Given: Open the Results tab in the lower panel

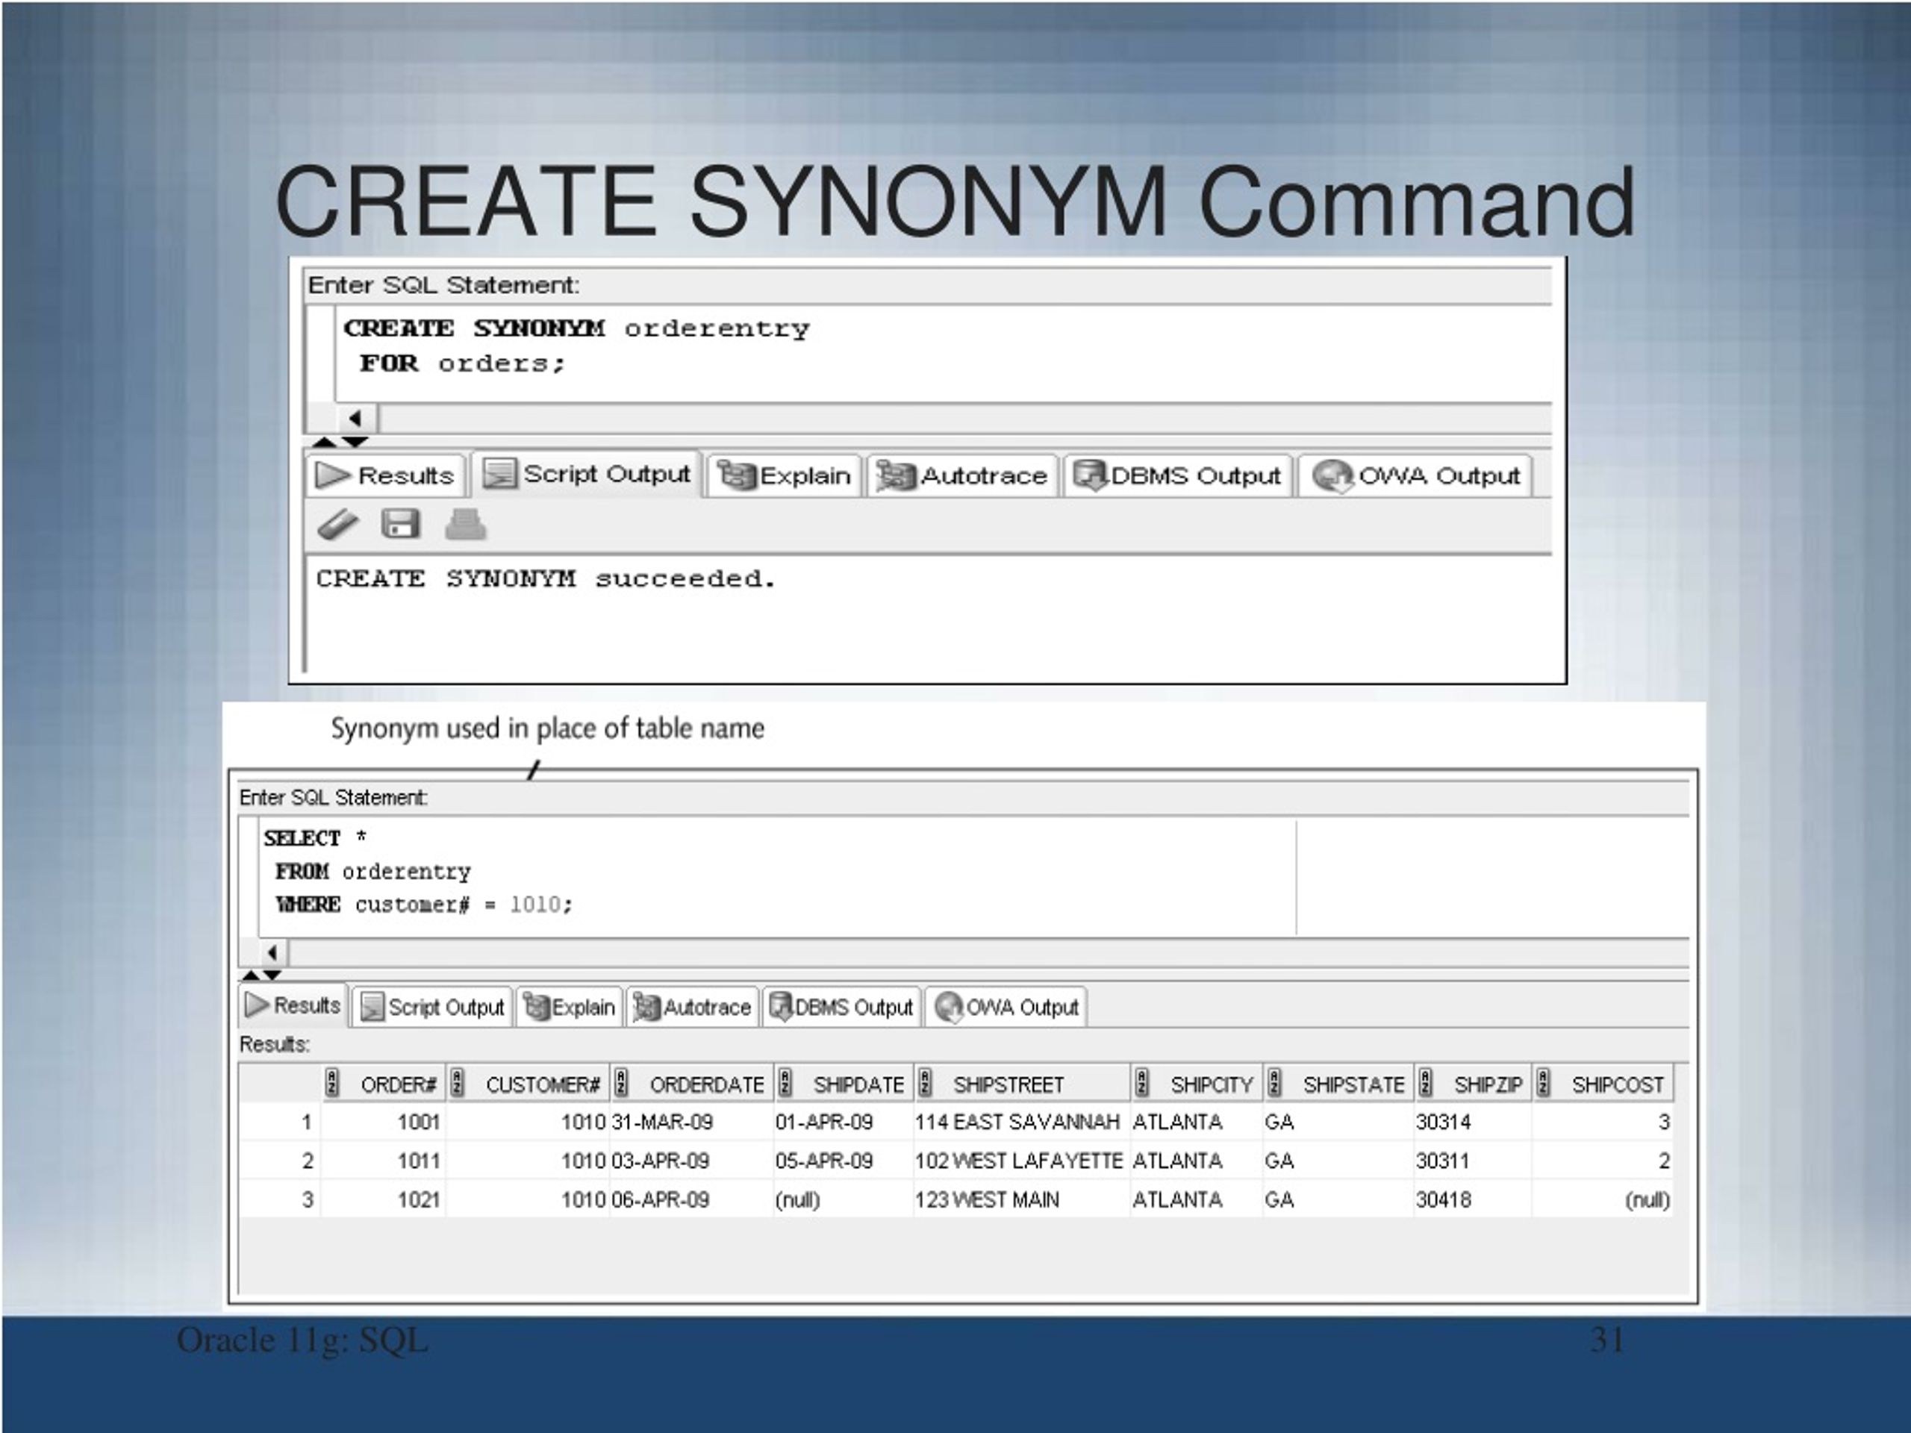Looking at the screenshot, I should (x=293, y=1005).
